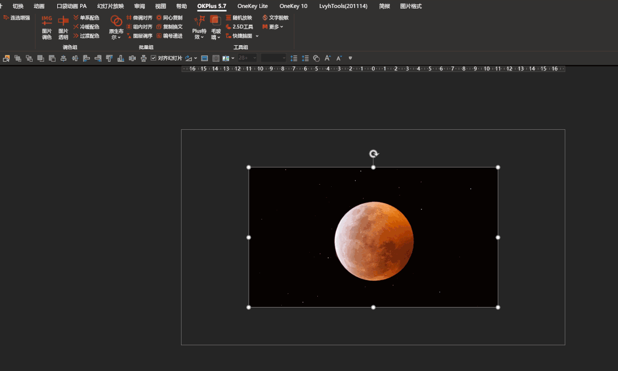
Task: Apply 单系配色 monochrome color scheme
Action: (86, 18)
